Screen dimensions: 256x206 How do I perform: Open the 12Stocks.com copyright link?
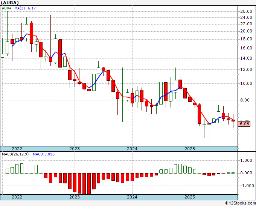pyautogui.click(x=240, y=203)
